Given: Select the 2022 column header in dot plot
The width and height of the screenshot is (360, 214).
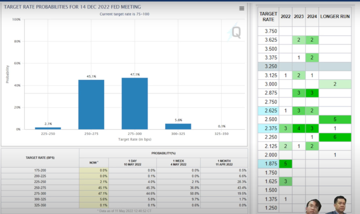Looking at the screenshot, I should pyautogui.click(x=285, y=17).
